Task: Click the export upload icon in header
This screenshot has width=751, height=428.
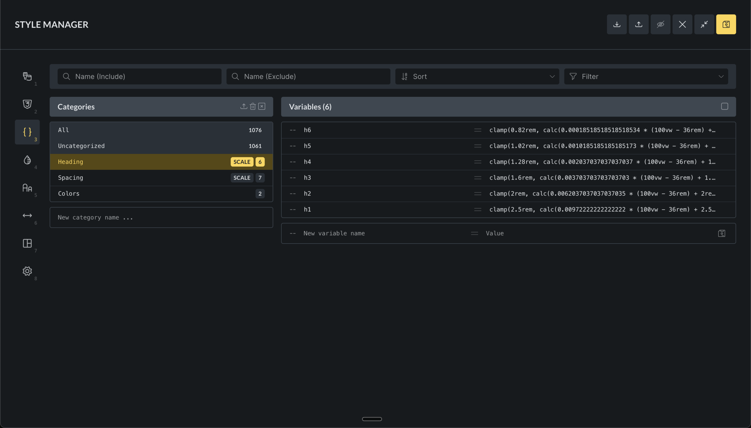Action: (638, 24)
